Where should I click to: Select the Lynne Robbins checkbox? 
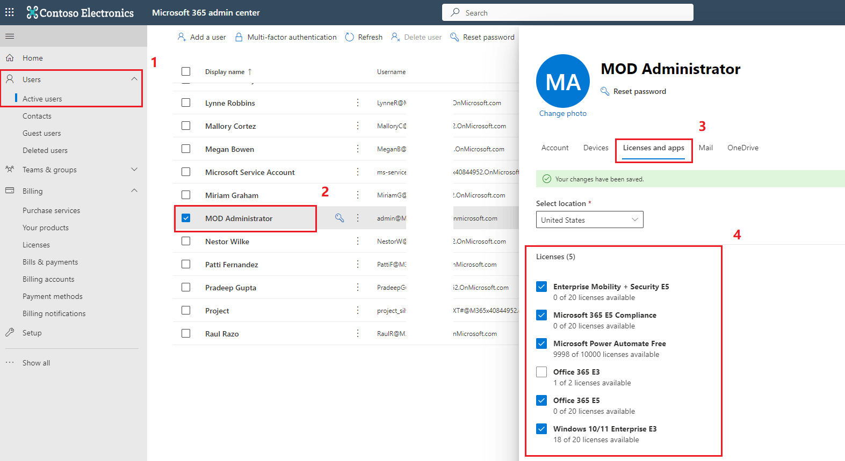[186, 103]
